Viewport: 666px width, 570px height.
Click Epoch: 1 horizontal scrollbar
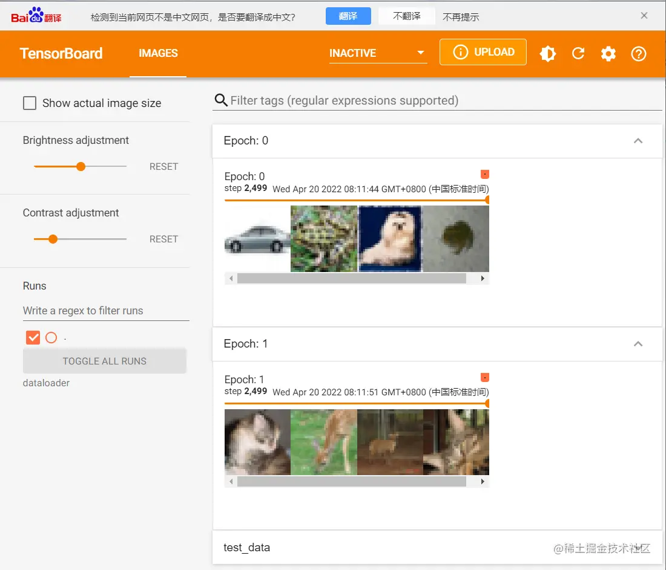point(352,482)
